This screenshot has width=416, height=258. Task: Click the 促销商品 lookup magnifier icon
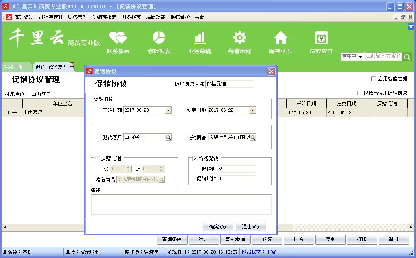pyautogui.click(x=253, y=137)
